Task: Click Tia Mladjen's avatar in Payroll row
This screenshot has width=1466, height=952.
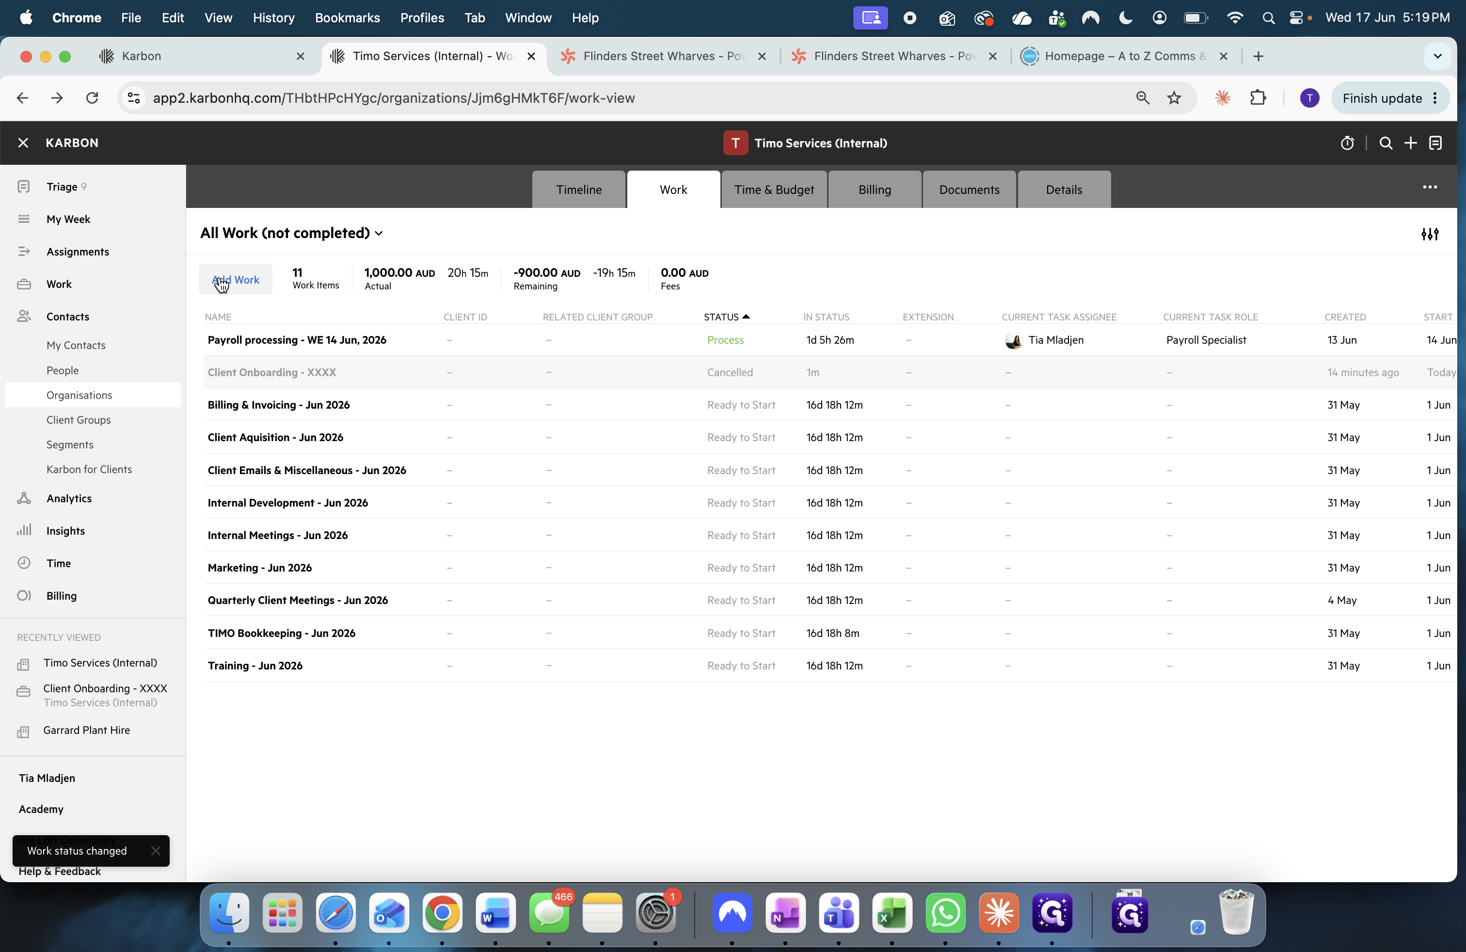Action: point(1013,340)
